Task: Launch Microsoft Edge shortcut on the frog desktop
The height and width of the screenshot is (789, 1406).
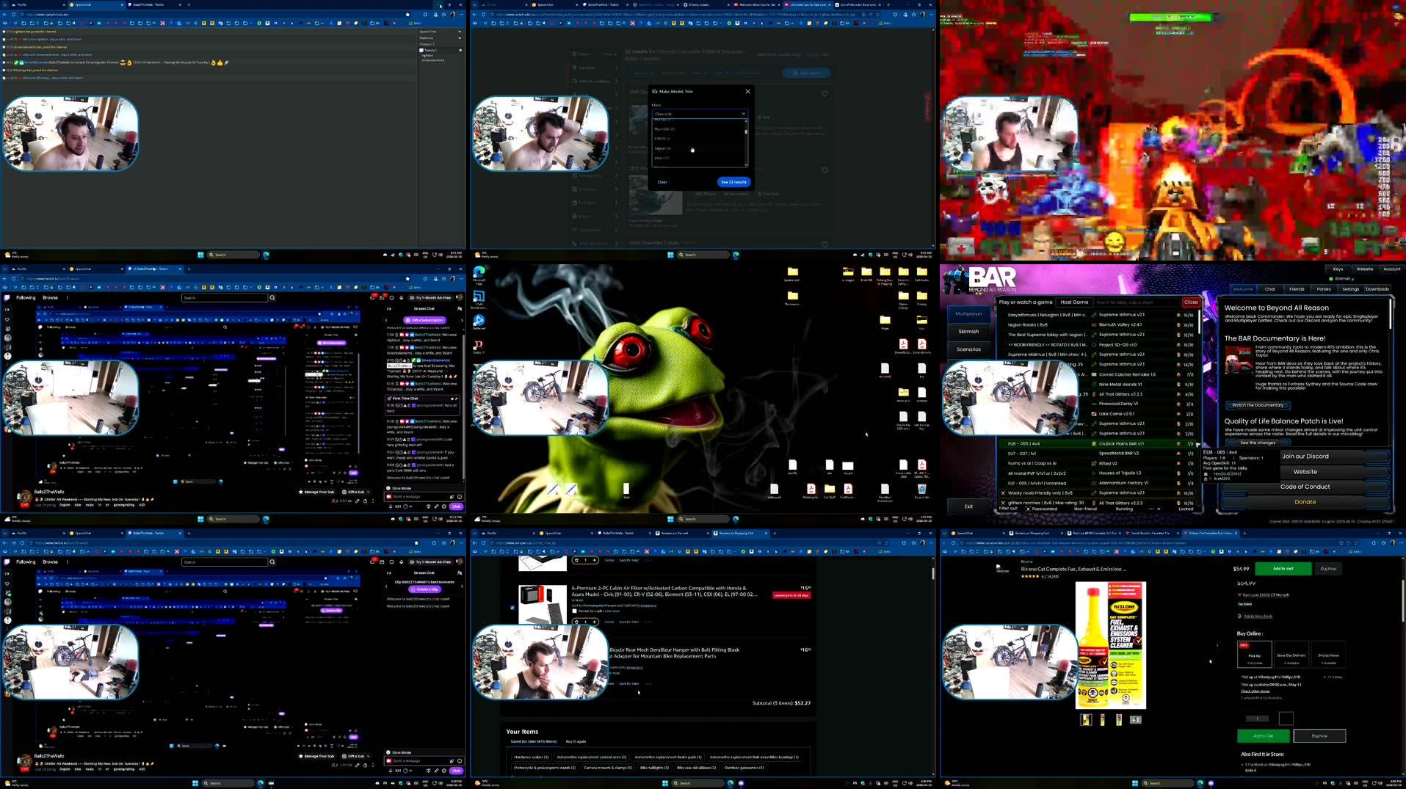Action: 479,274
